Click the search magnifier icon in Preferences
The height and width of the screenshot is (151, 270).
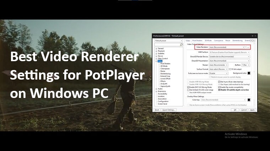tap(181, 45)
